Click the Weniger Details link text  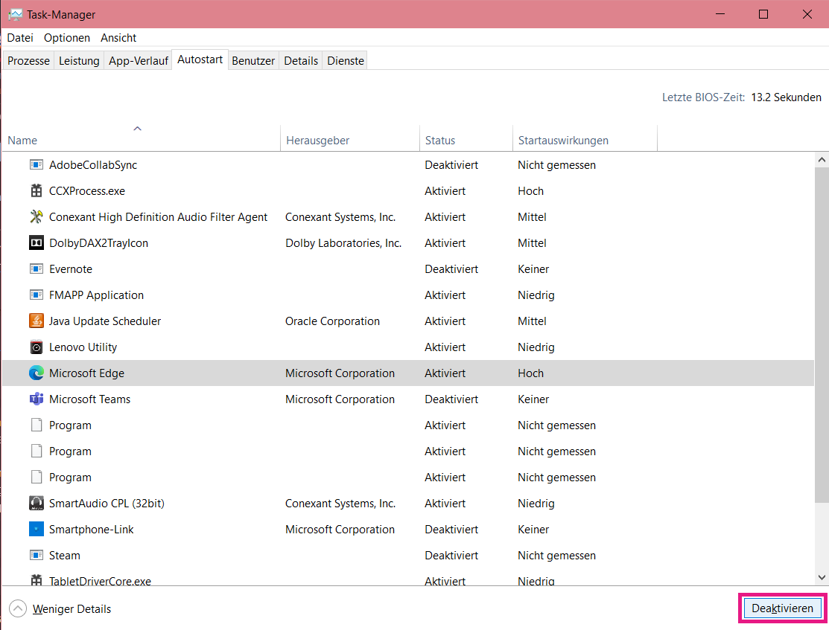coord(72,609)
